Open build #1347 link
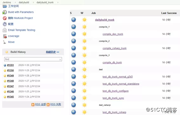The width and height of the screenshot is (180, 115). tap(10, 86)
